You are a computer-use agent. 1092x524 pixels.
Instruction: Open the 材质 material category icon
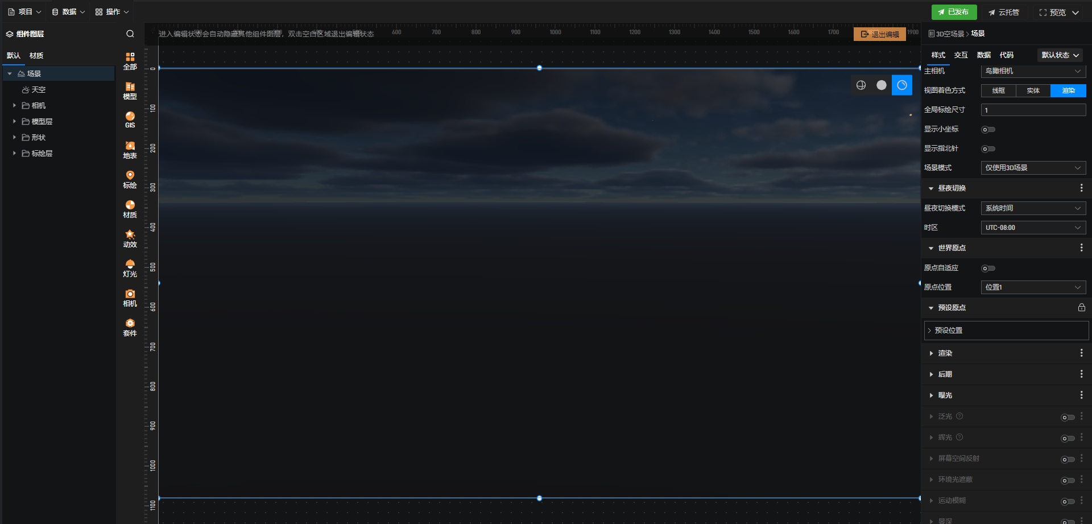pos(130,209)
